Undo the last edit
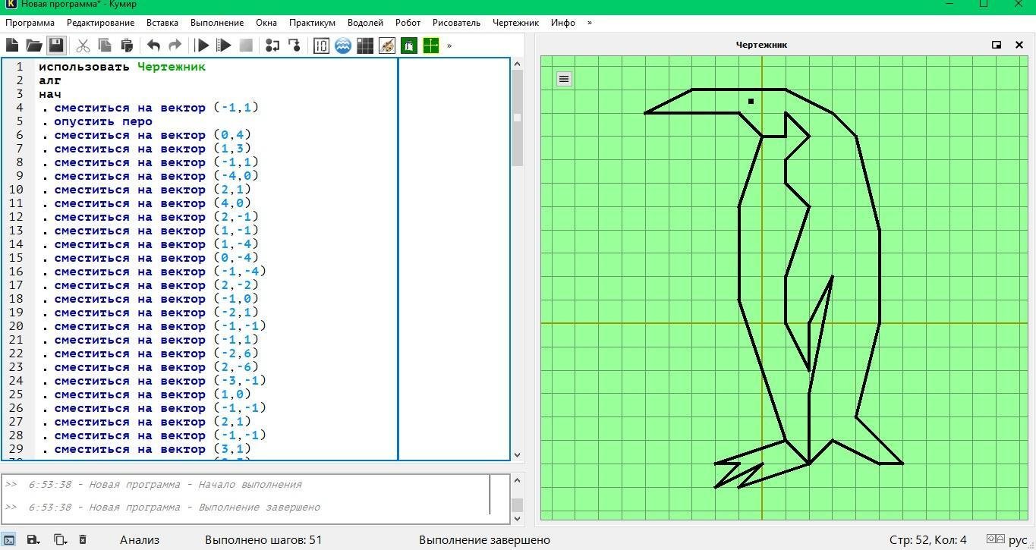Image resolution: width=1036 pixels, height=550 pixels. coord(153,46)
